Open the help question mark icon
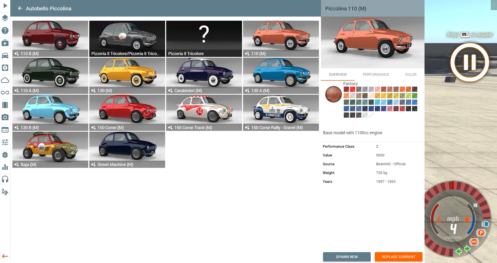497x263 pixels. point(5,31)
